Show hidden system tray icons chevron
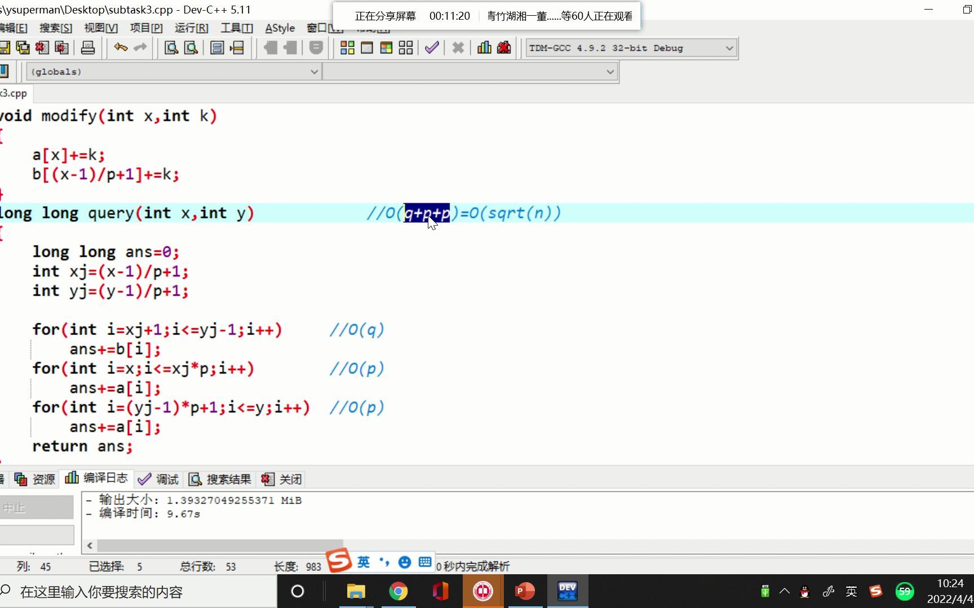The width and height of the screenshot is (974, 608). pos(785,591)
